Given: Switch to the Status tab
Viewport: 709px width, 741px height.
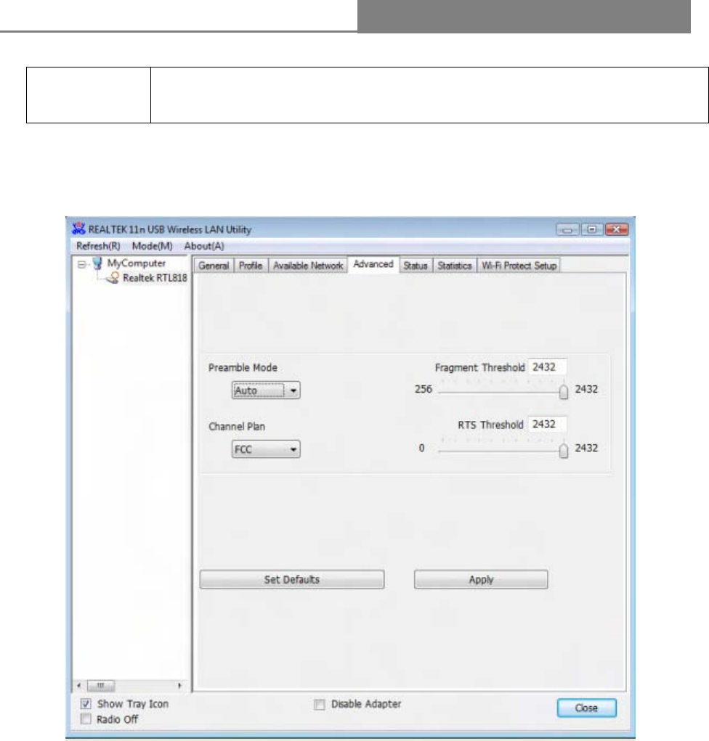Looking at the screenshot, I should click(416, 266).
